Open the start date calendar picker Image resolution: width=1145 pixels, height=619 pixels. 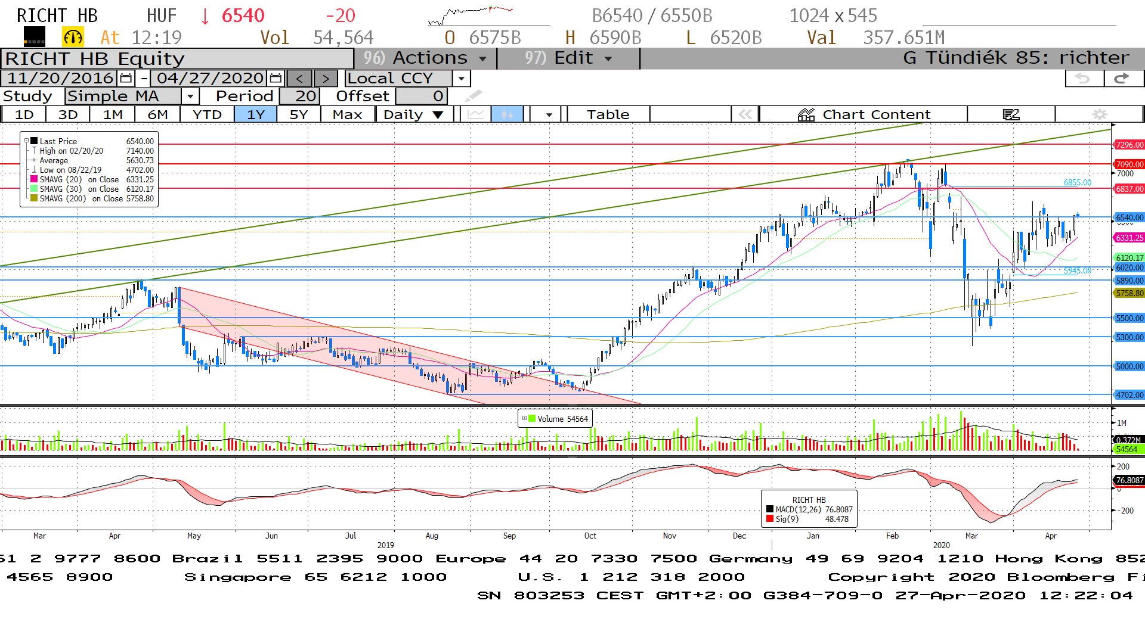[126, 78]
